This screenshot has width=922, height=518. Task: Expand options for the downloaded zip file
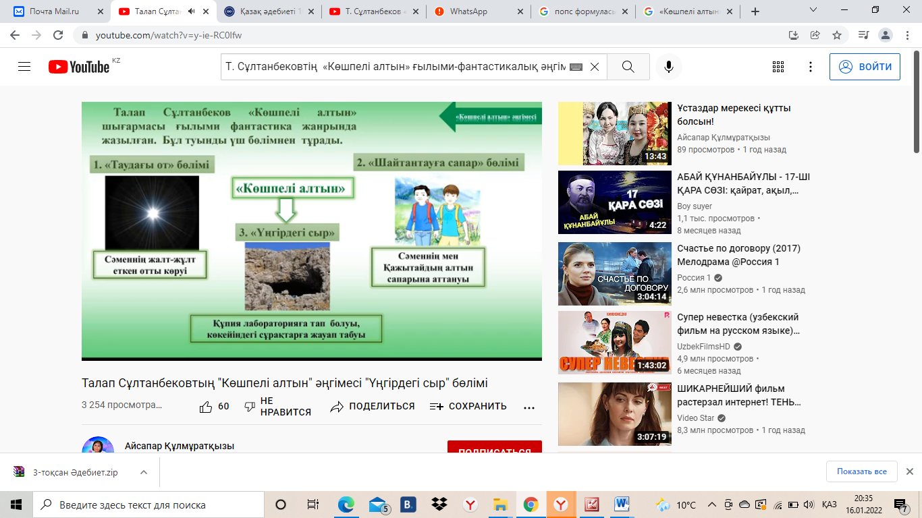(x=144, y=472)
